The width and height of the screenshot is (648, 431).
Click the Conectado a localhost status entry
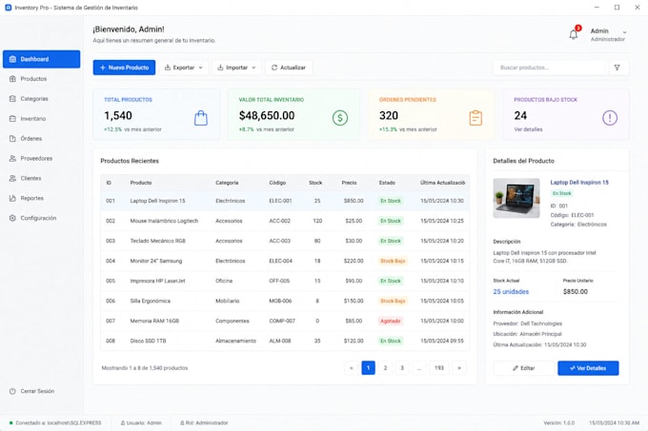55,422
